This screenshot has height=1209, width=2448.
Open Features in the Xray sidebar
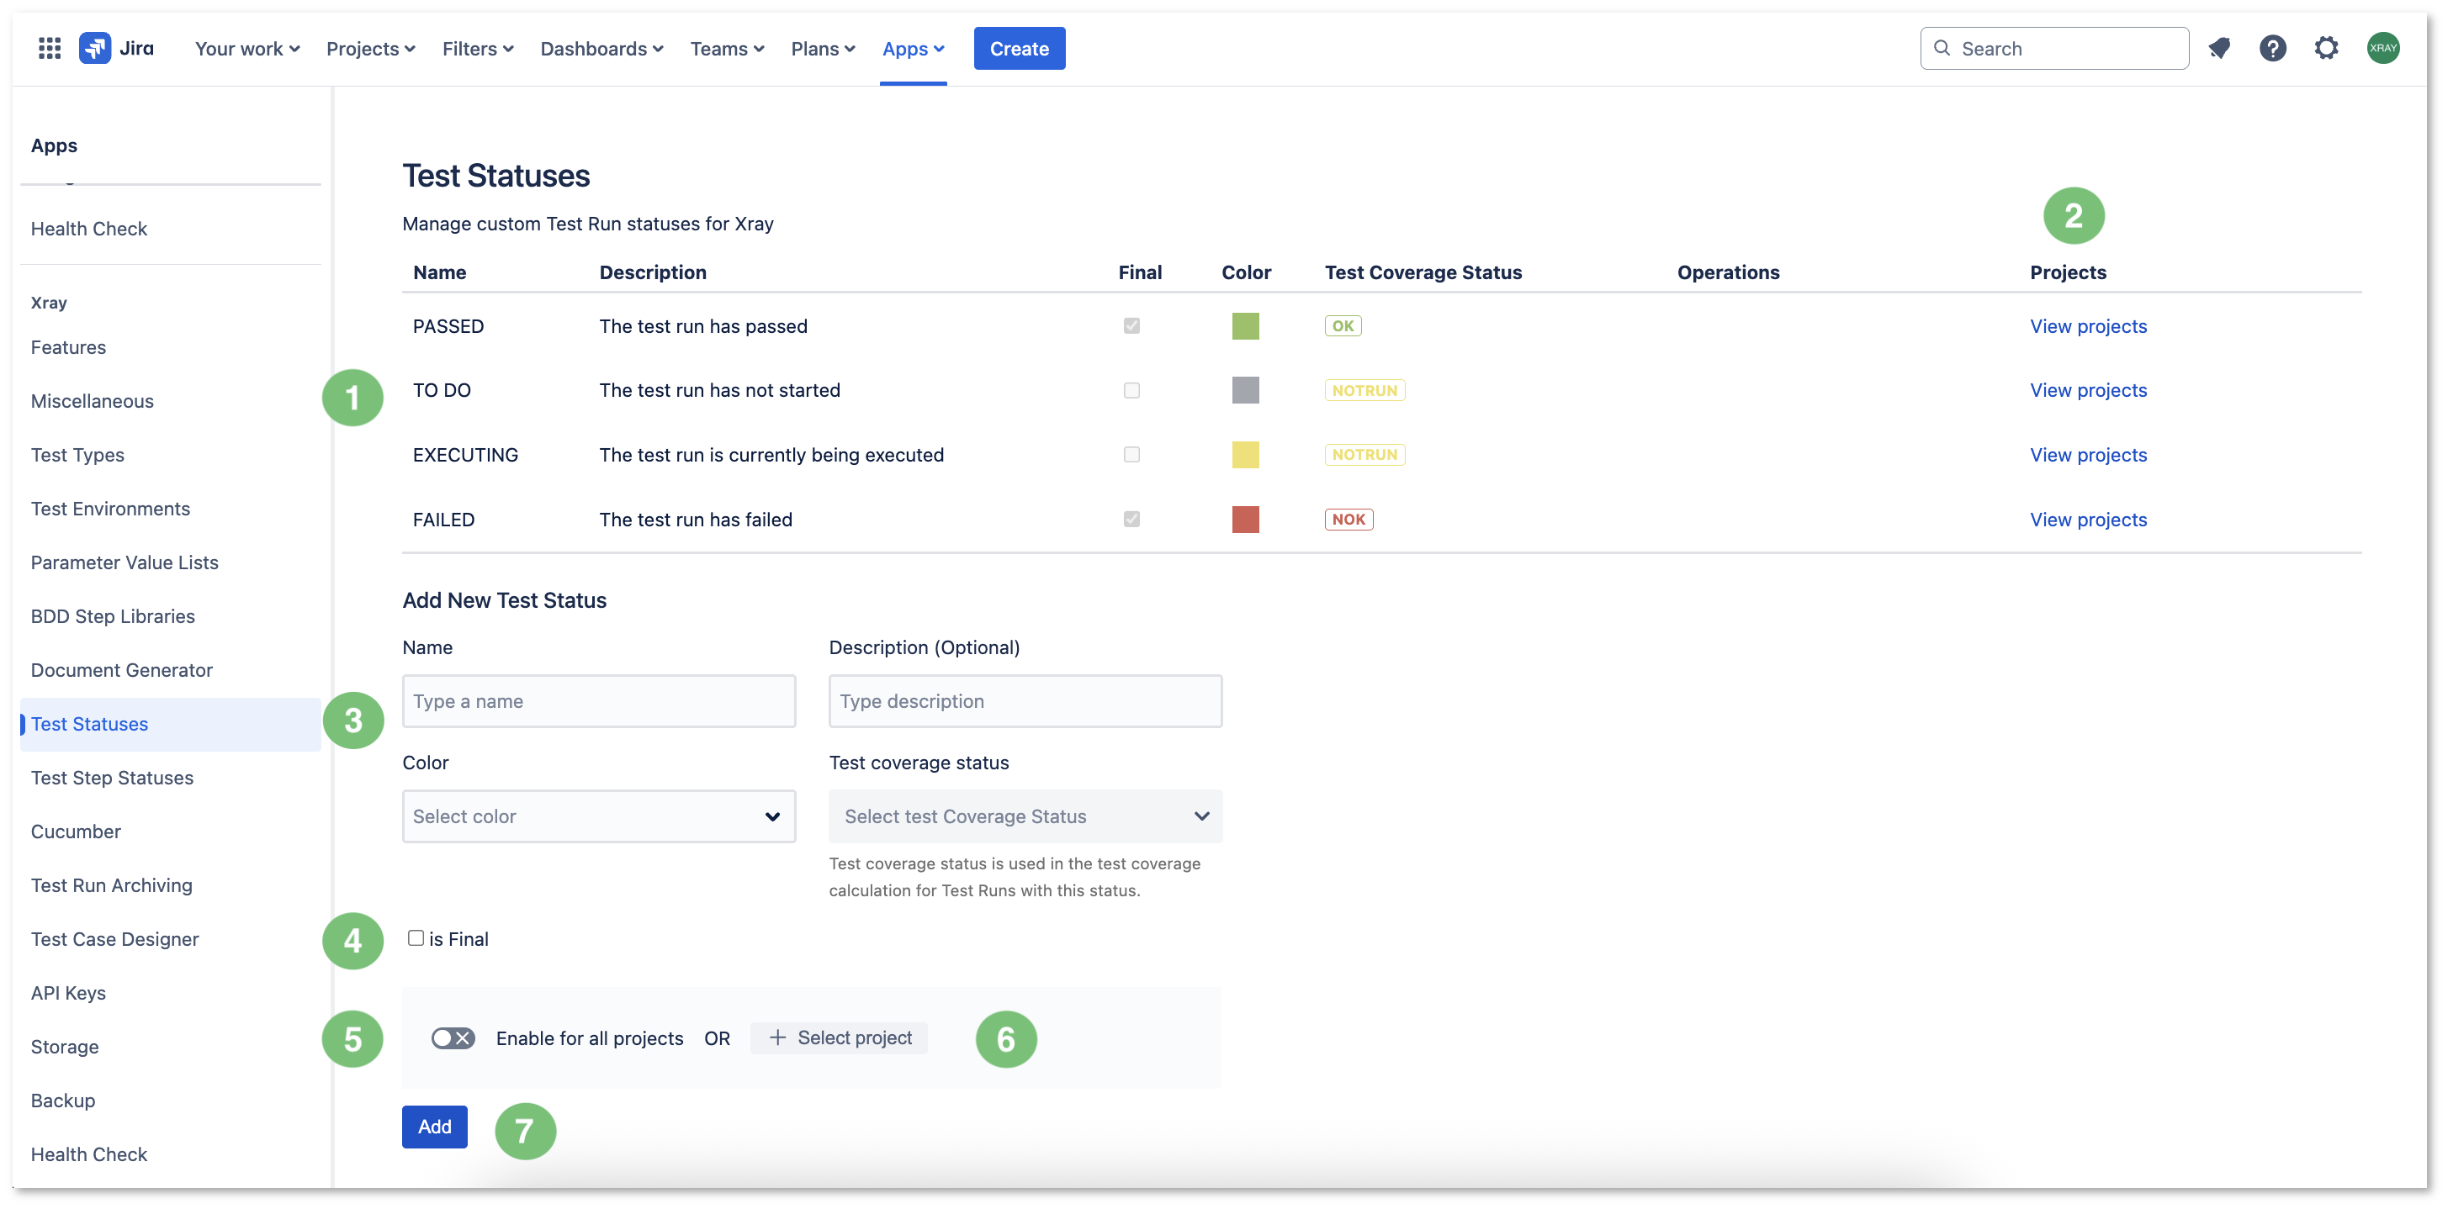tap(68, 347)
